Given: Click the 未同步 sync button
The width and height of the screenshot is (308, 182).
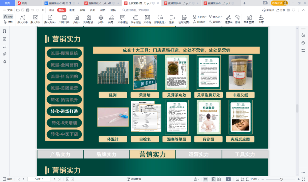Looking at the screenshot, I should point(268,10).
